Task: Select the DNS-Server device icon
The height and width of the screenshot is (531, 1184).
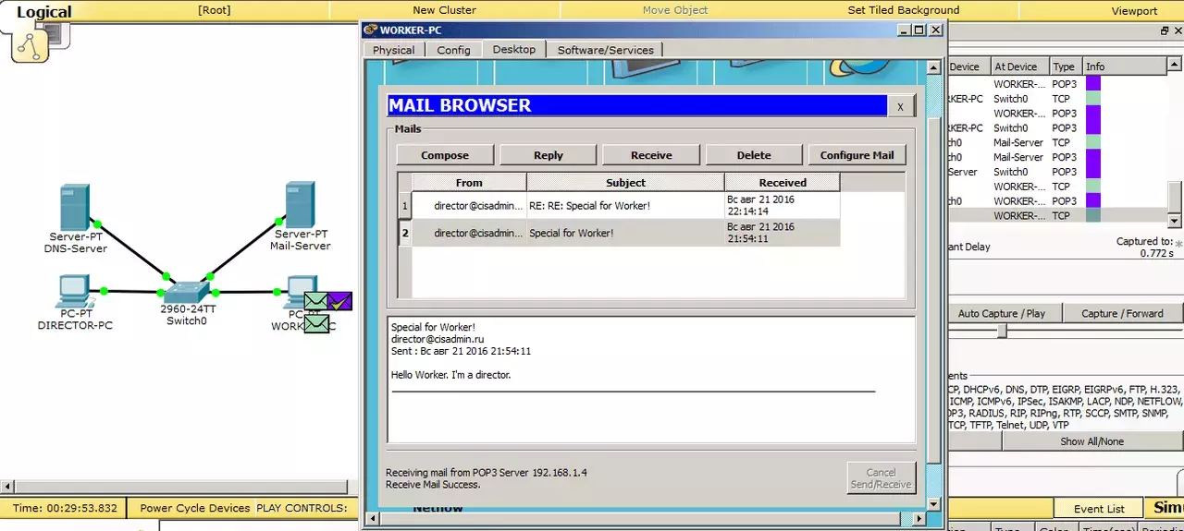Action: click(74, 208)
